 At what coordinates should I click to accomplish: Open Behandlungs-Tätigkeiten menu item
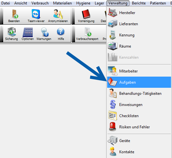click(x=139, y=94)
